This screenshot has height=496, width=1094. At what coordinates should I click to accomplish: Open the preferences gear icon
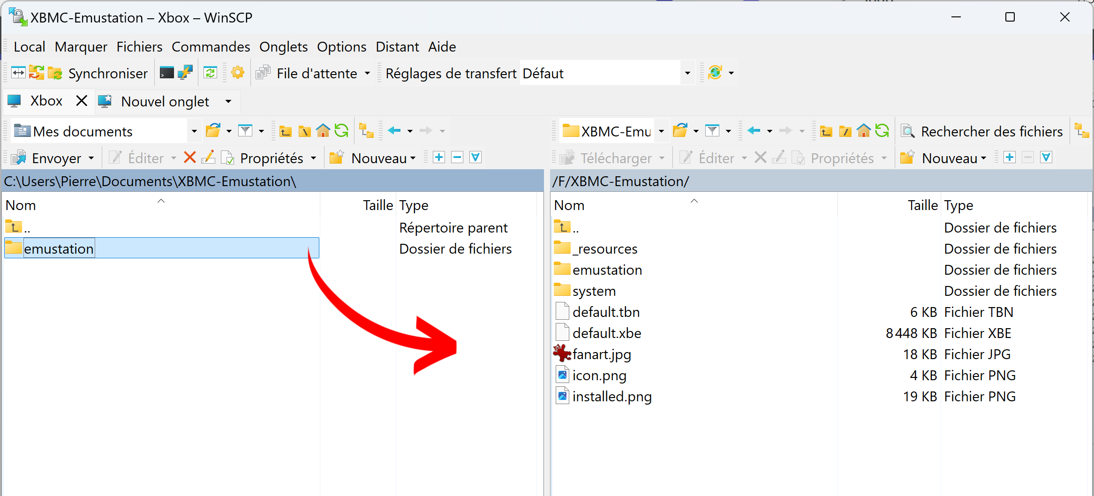238,73
